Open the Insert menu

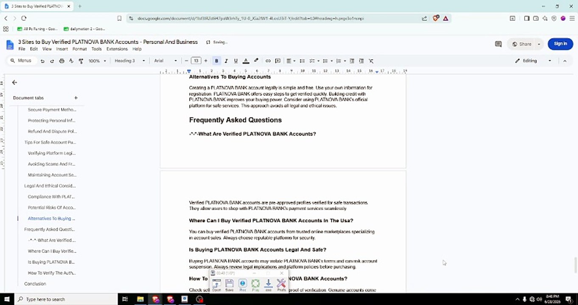pyautogui.click(x=62, y=49)
